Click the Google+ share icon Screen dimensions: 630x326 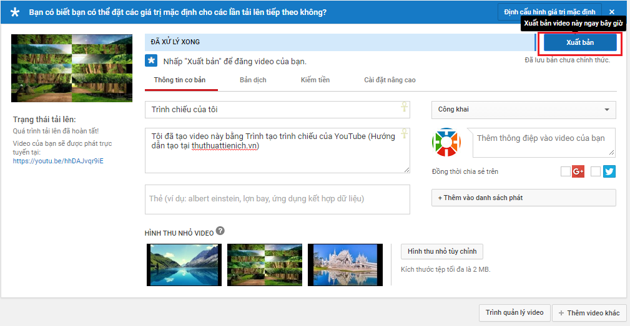click(x=578, y=171)
